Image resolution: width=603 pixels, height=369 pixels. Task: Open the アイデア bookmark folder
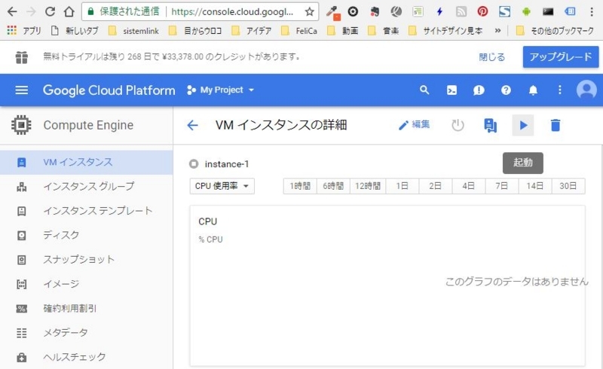[x=252, y=31]
